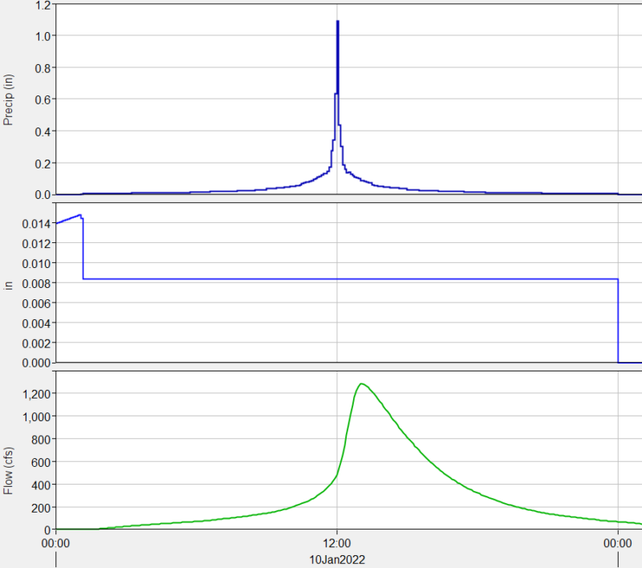Click the 1,200 tick on flow axis
Viewport: 642px width, 568px height.
pos(37,393)
